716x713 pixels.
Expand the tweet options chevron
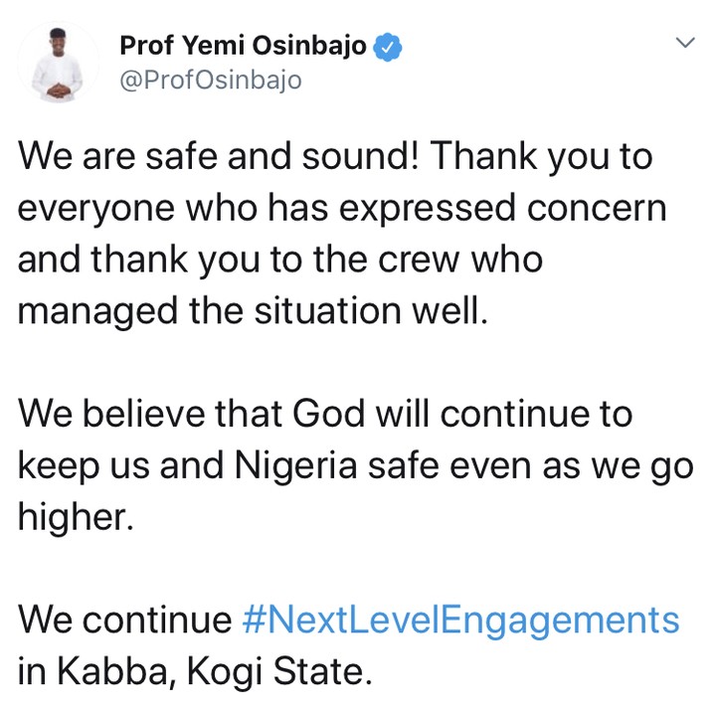685,44
